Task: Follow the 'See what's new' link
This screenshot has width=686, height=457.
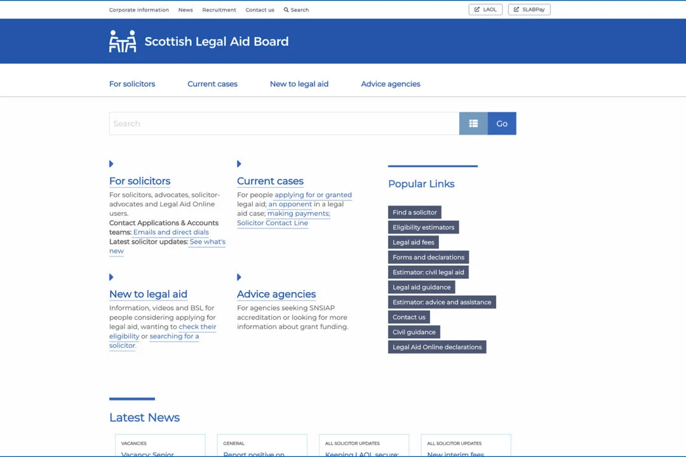Action: pos(207,241)
